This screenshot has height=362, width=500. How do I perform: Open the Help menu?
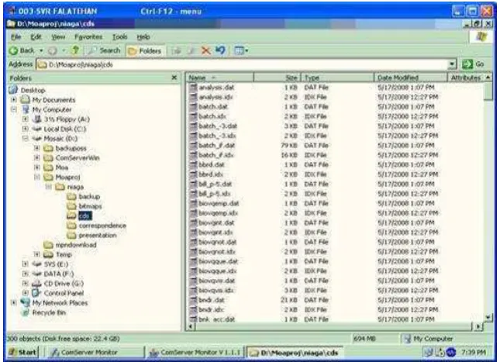coord(143,37)
